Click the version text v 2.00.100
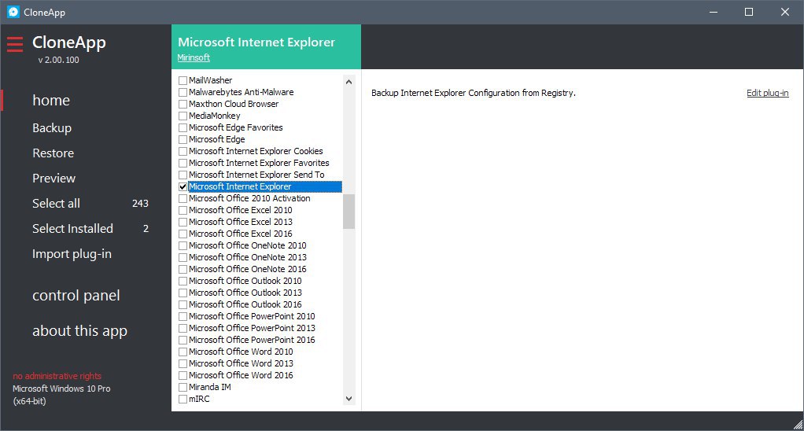Screen dimensions: 804x431 (x=58, y=60)
